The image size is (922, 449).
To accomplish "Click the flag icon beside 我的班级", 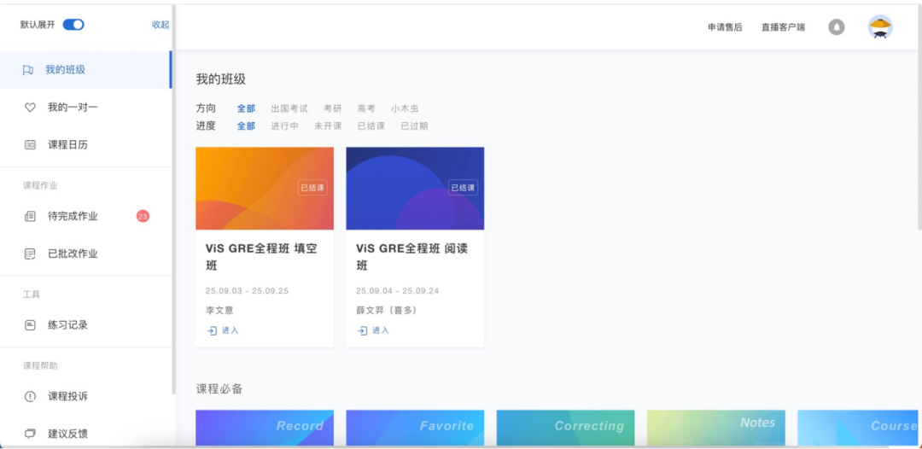I will point(27,70).
